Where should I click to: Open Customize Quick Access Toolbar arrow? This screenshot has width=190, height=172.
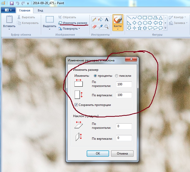[28, 3]
